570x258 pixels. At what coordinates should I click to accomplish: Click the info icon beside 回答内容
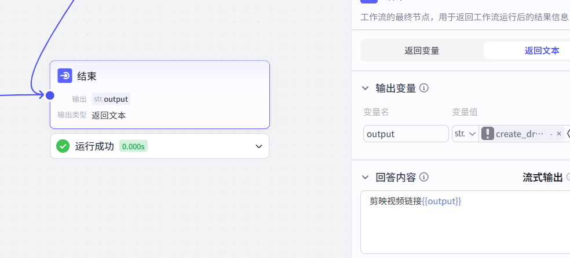click(424, 177)
